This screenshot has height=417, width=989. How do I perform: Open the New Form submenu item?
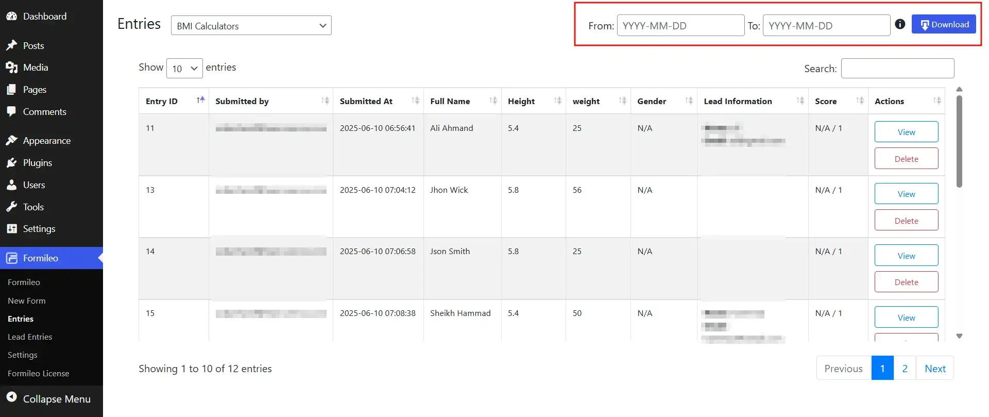(x=27, y=301)
